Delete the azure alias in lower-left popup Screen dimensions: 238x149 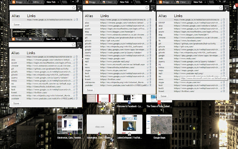(77, 63)
